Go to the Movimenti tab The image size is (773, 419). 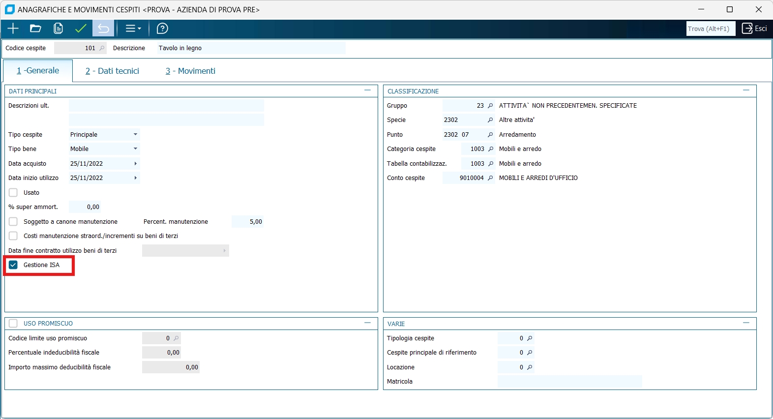tap(190, 71)
